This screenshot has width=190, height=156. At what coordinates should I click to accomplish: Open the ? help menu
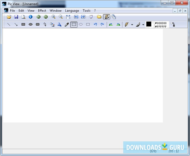point(95,11)
